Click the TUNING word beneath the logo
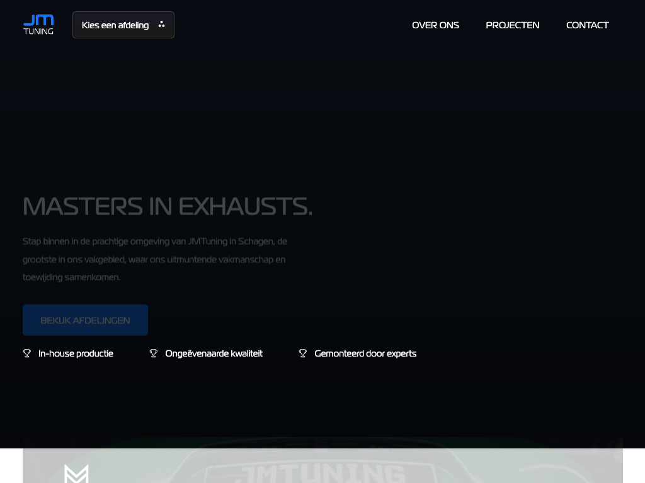Viewport: 645px width, 483px height. click(x=38, y=31)
